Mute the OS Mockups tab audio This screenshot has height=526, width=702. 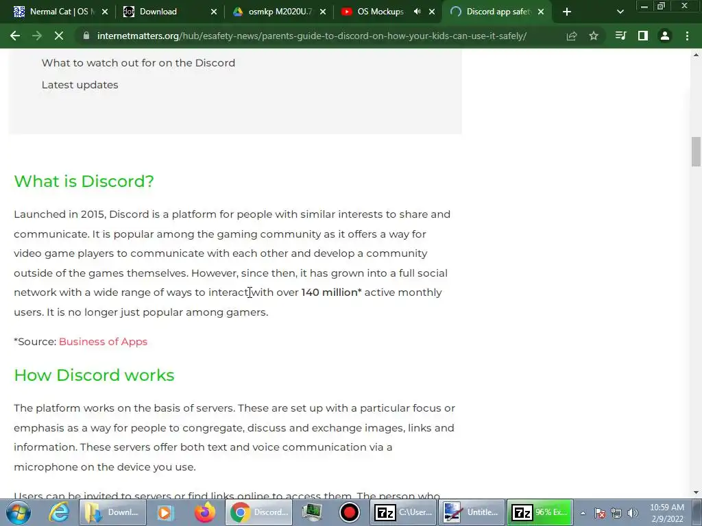coord(417,12)
